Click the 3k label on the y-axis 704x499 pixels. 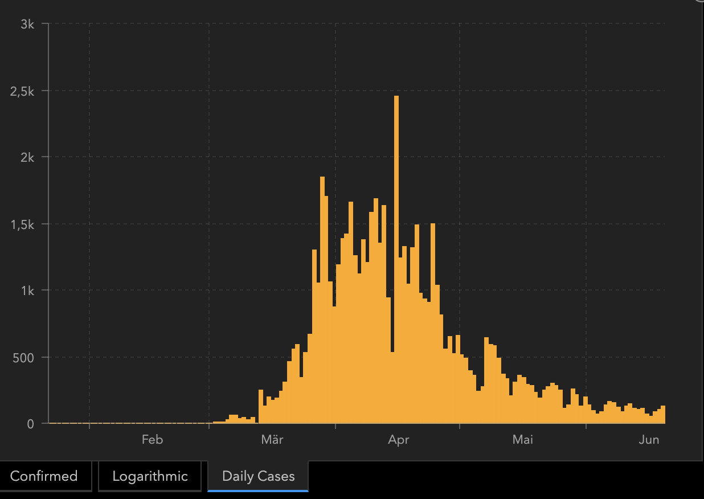pyautogui.click(x=27, y=24)
